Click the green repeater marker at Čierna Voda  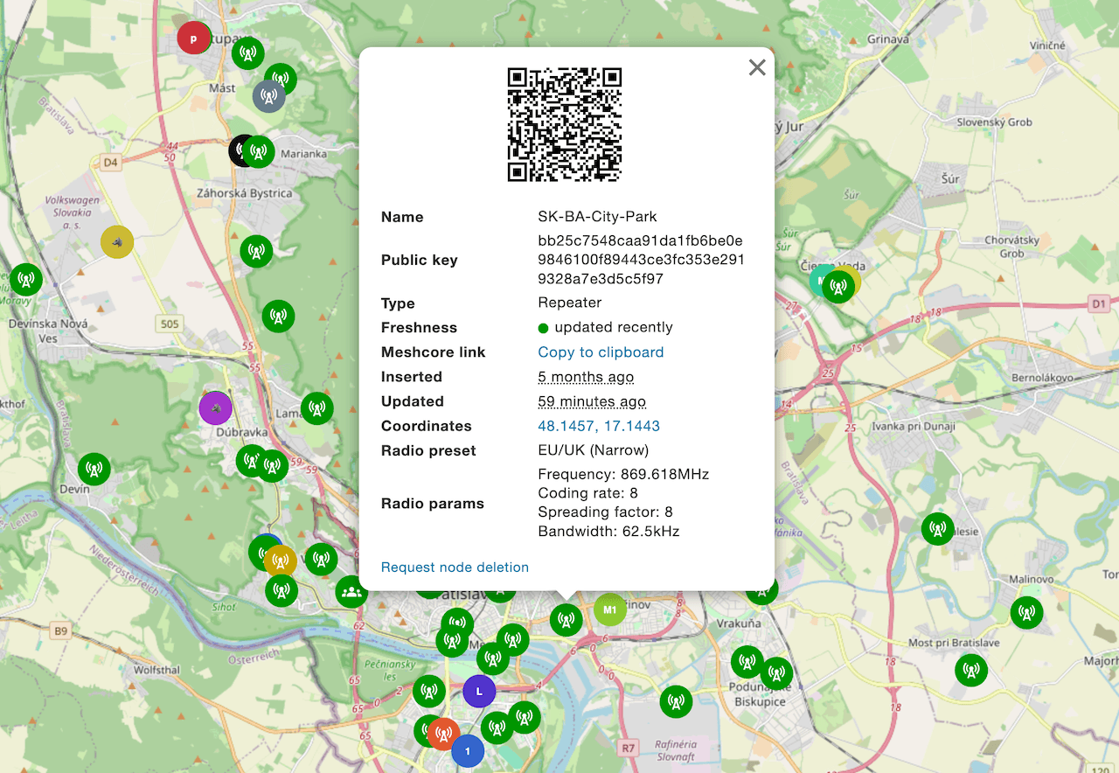tap(838, 286)
